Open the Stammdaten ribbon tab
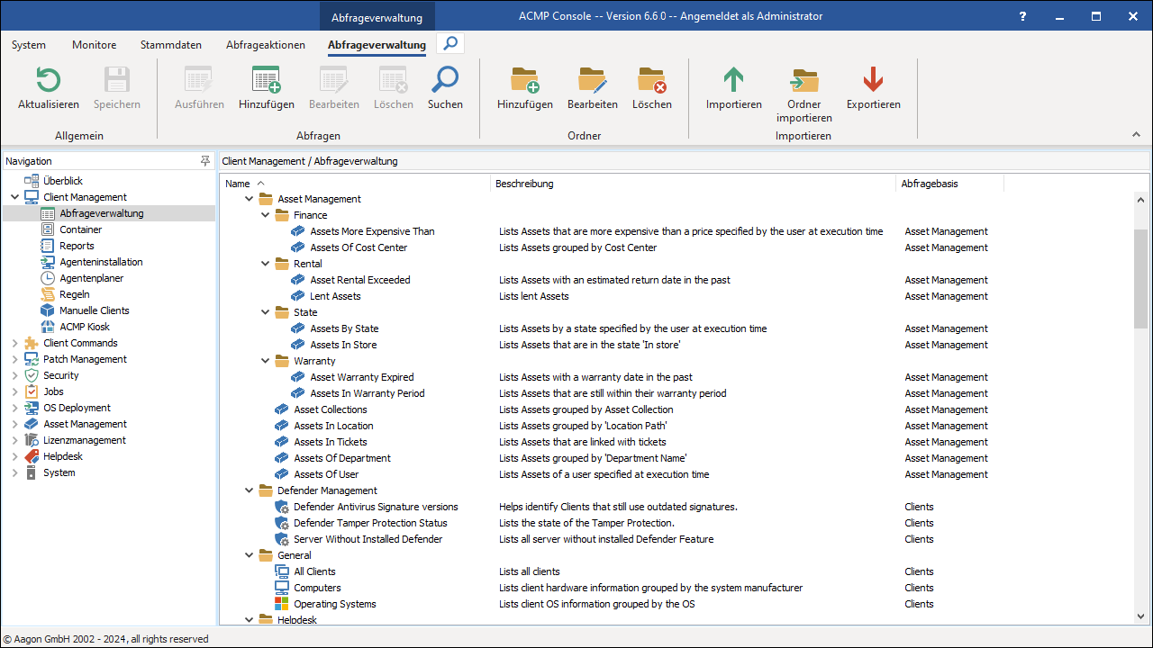 (x=171, y=45)
